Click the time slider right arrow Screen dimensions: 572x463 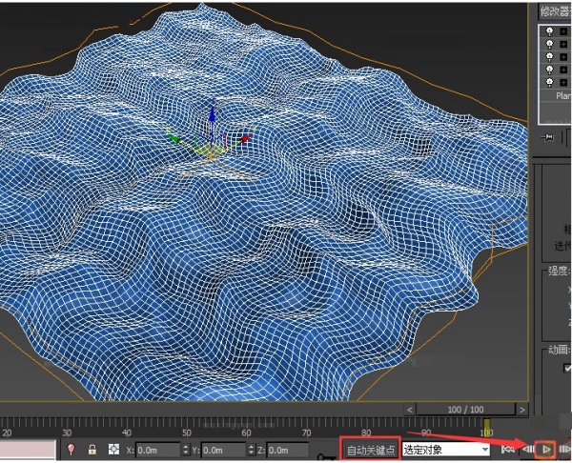tap(522, 410)
